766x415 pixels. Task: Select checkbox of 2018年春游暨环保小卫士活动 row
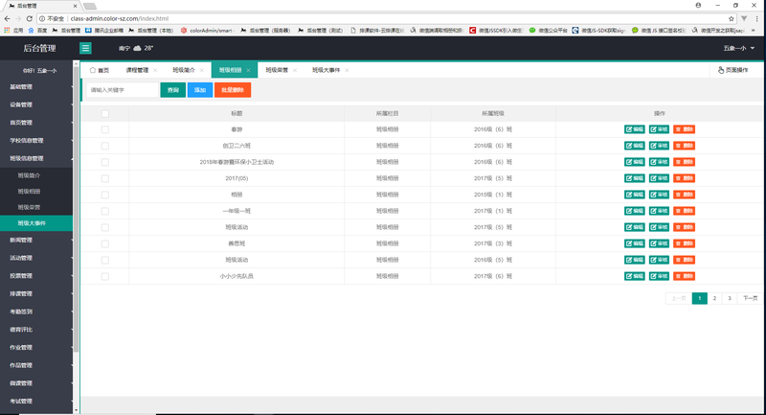[105, 162]
